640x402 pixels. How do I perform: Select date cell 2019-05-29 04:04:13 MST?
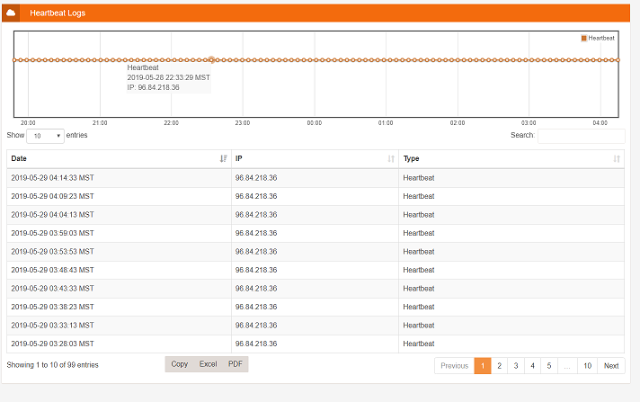53,214
